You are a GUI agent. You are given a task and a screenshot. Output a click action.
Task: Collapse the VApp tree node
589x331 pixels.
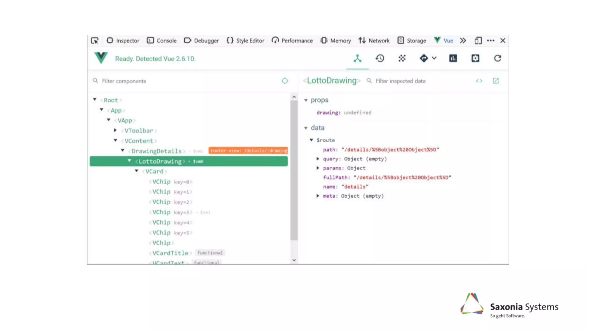coord(109,120)
